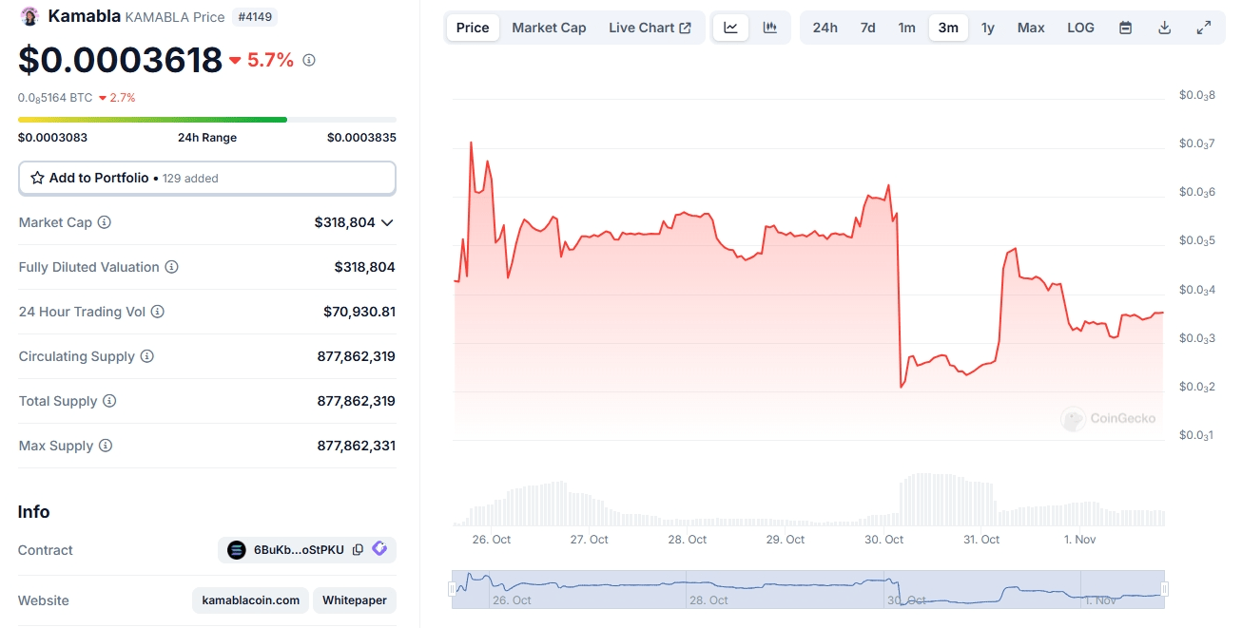Copy the contract address
The height and width of the screenshot is (628, 1242).
click(358, 549)
